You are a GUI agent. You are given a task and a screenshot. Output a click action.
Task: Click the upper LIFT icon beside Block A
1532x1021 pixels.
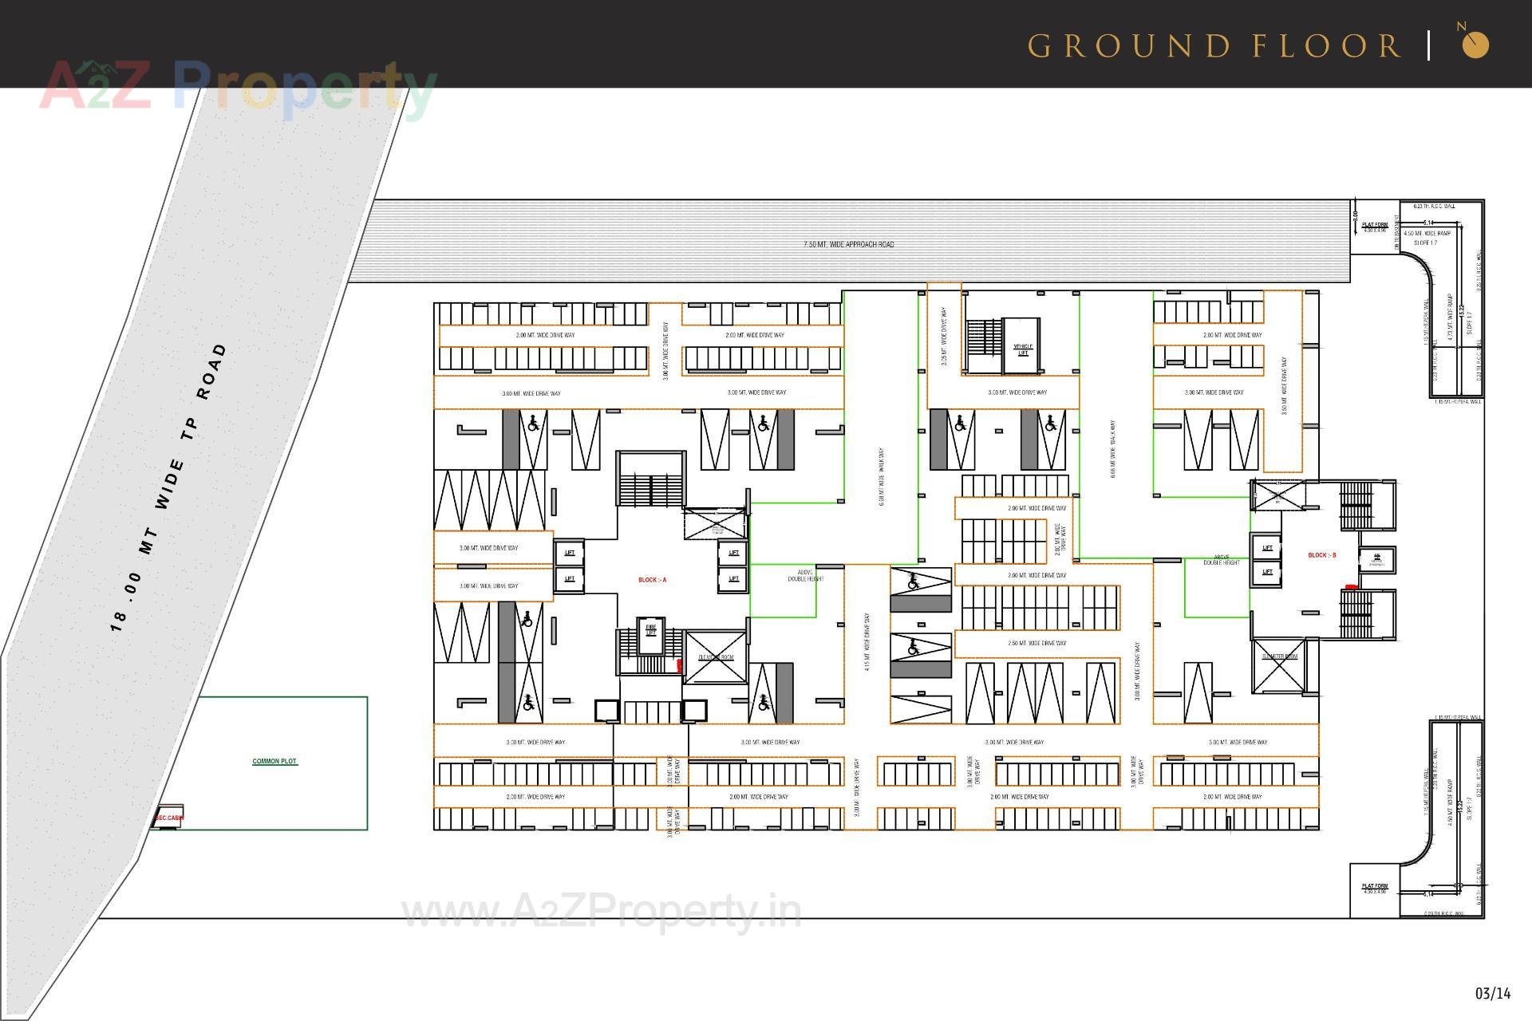point(570,553)
